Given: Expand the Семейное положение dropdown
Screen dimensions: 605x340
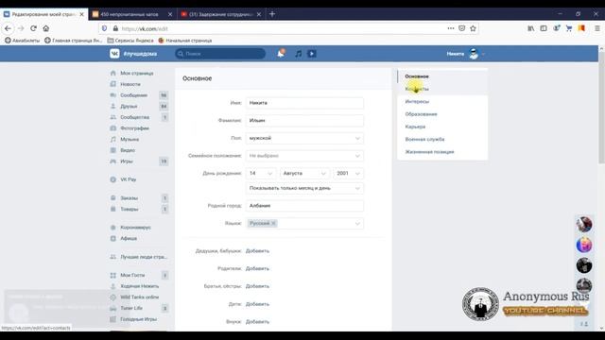Looking at the screenshot, I should pos(304,156).
